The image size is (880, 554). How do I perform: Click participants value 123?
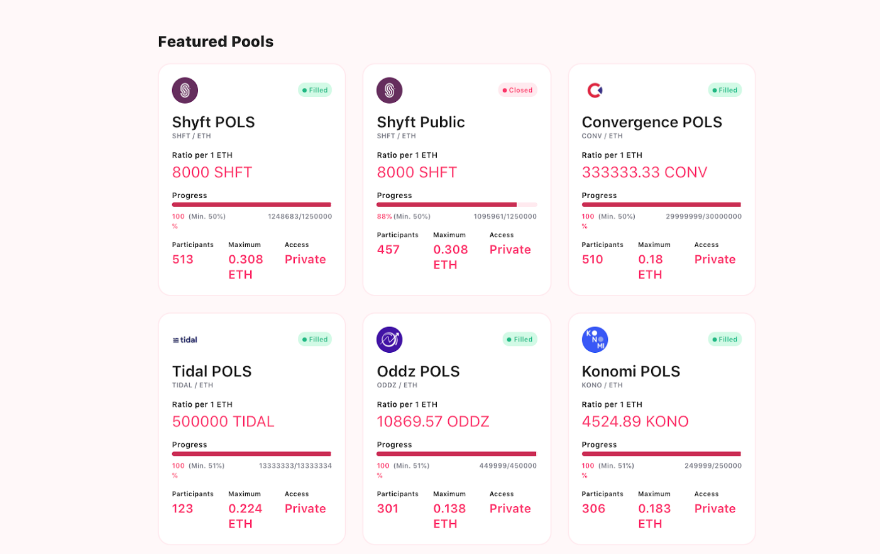(x=183, y=509)
